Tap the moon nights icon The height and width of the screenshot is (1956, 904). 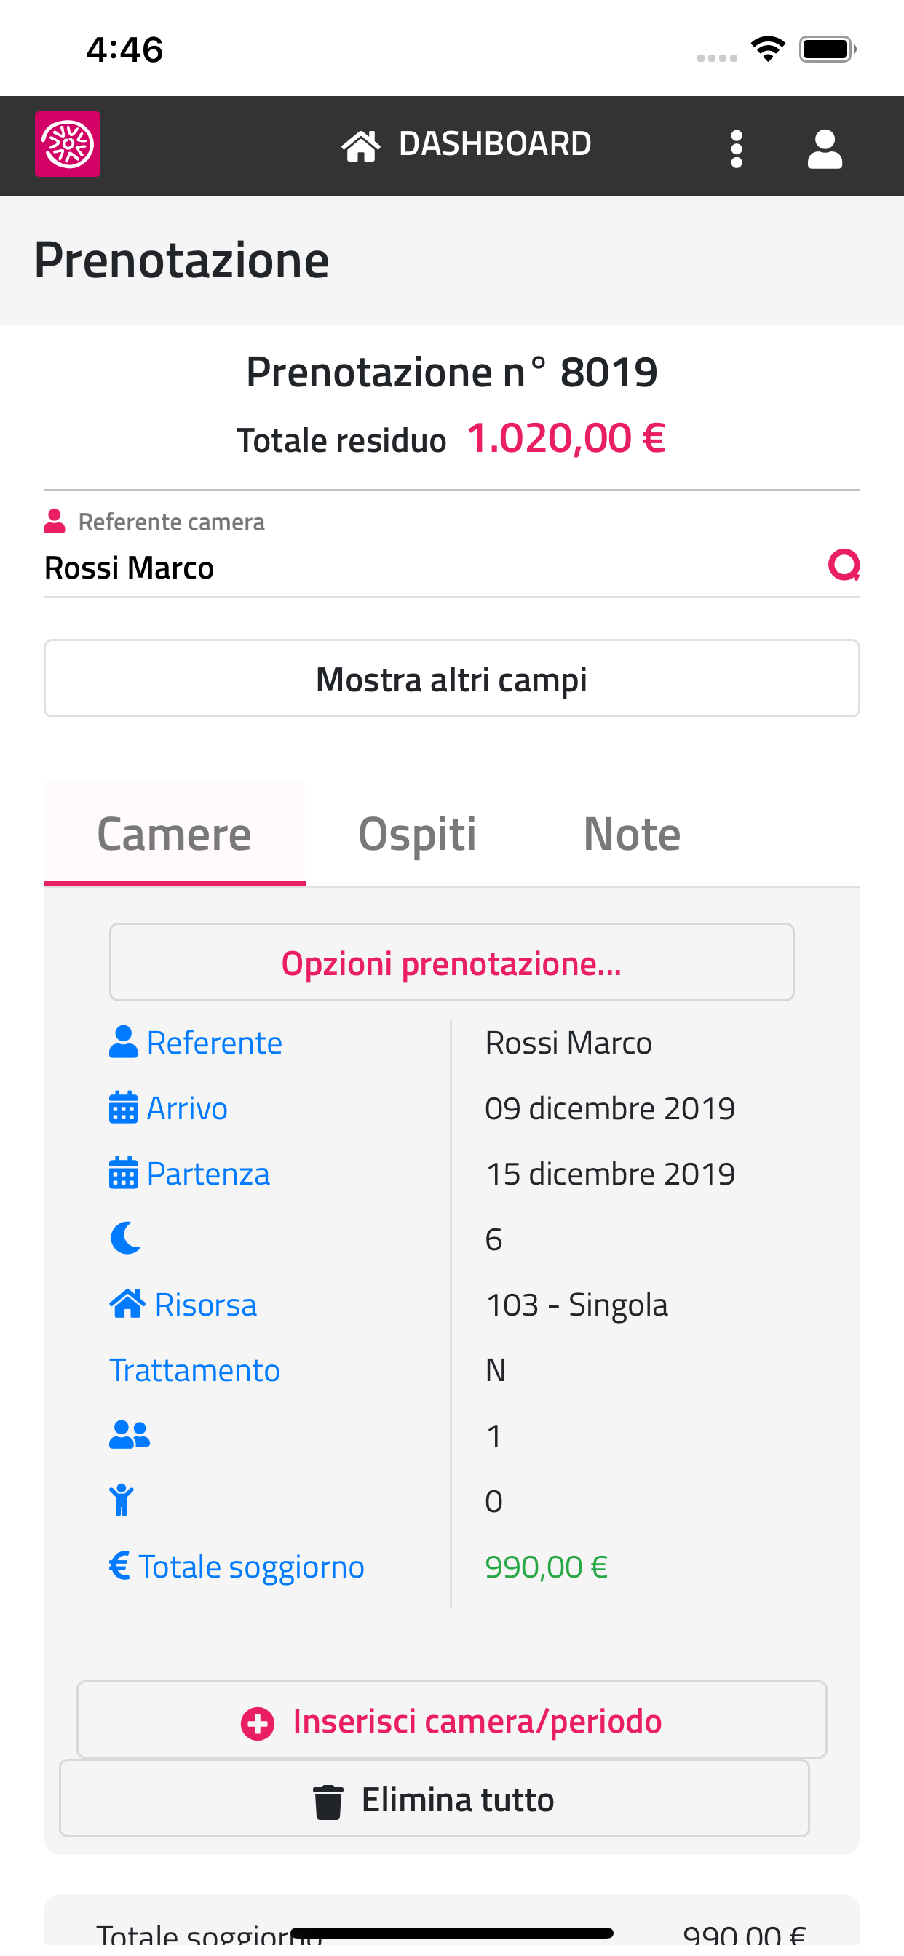pos(125,1239)
